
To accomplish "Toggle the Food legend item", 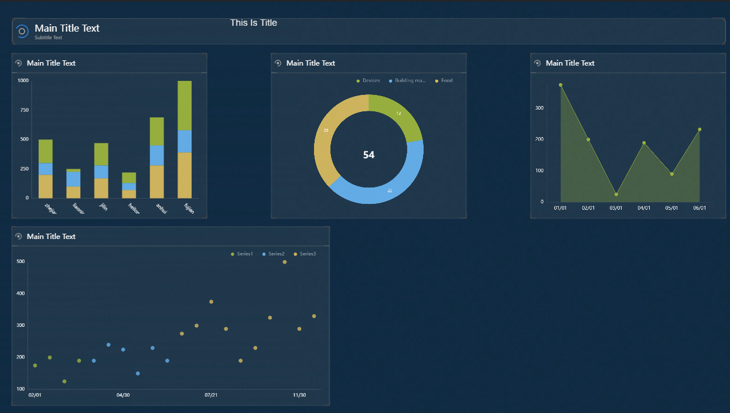I will [444, 81].
